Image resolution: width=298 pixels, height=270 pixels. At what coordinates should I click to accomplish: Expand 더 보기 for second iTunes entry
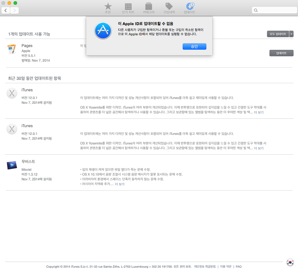[259, 148]
